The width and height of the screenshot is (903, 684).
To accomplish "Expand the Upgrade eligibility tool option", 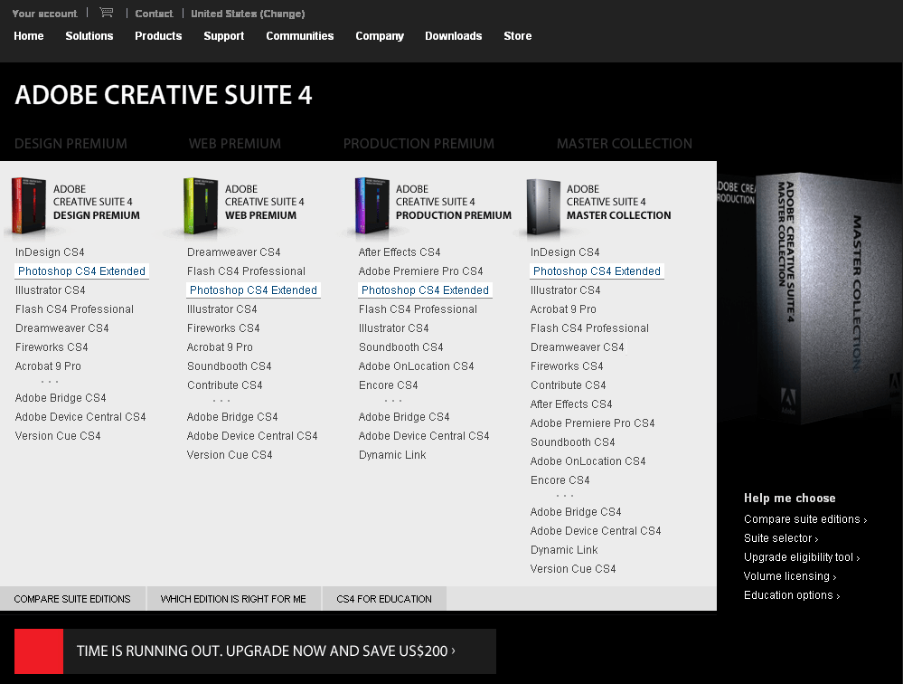I will click(800, 556).
